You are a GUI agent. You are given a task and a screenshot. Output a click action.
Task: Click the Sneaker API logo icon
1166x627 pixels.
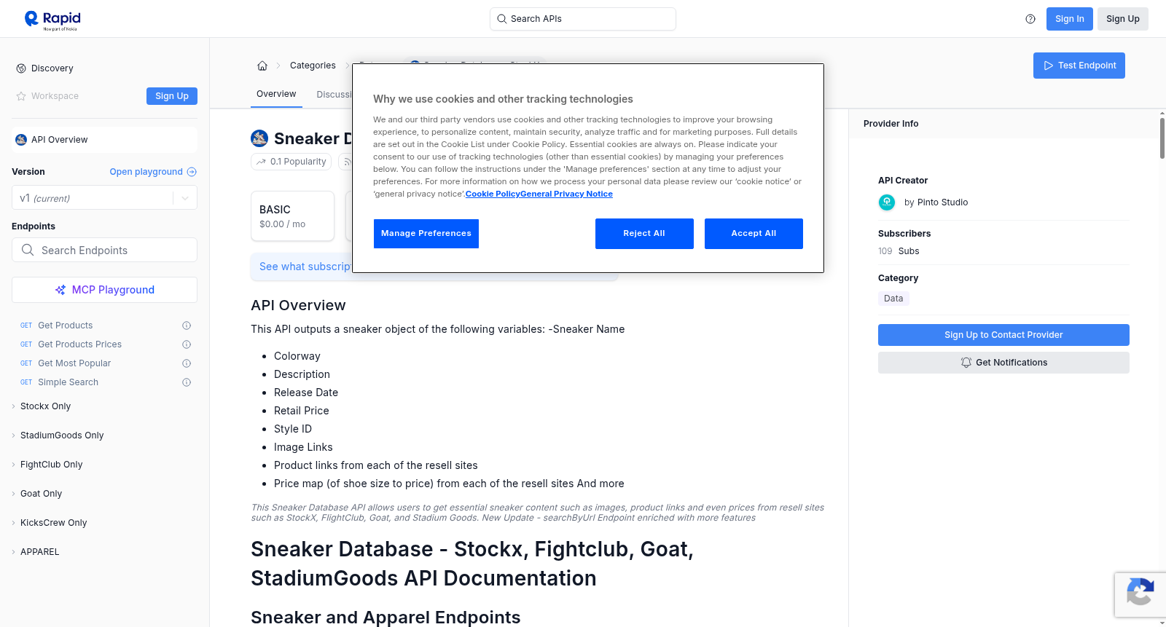coord(259,138)
